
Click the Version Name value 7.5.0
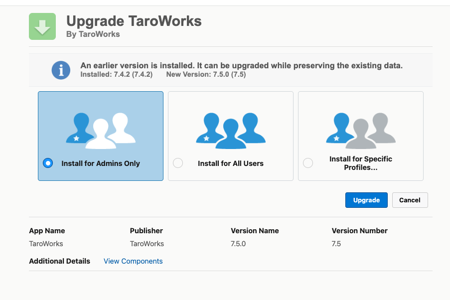click(x=238, y=244)
